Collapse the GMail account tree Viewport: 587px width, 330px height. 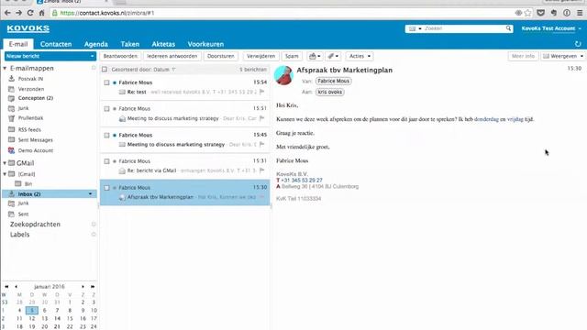(x=5, y=163)
